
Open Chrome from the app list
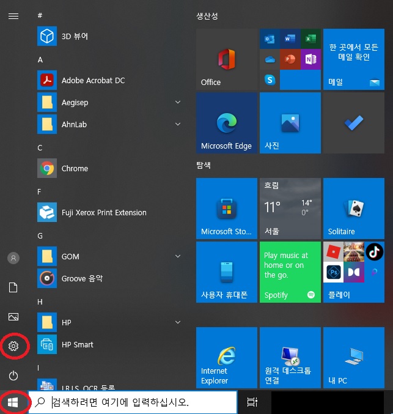(x=109, y=168)
